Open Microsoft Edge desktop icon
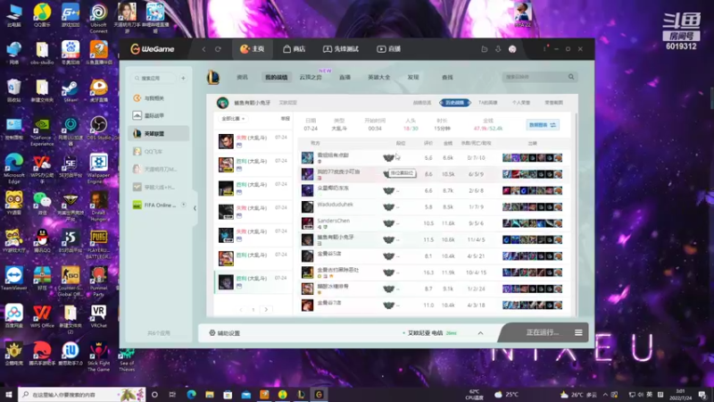 tap(13, 169)
